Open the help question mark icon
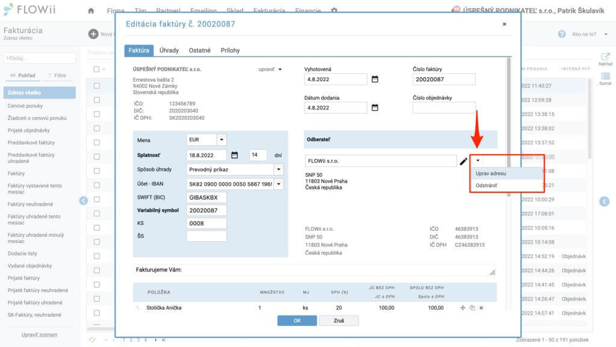Viewport: 616px width, 347px height. (562, 34)
